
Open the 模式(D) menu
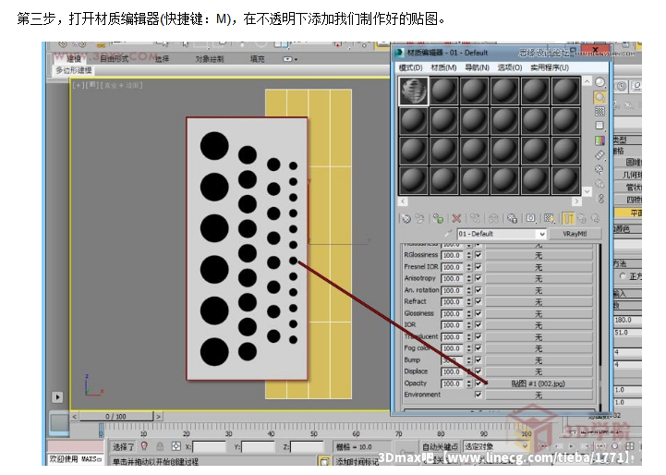pyautogui.click(x=410, y=67)
